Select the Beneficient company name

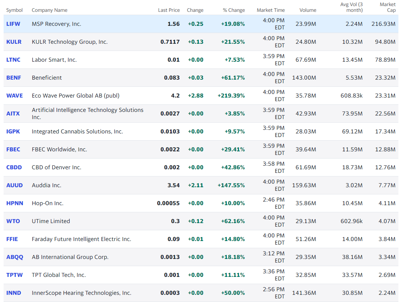(x=47, y=77)
